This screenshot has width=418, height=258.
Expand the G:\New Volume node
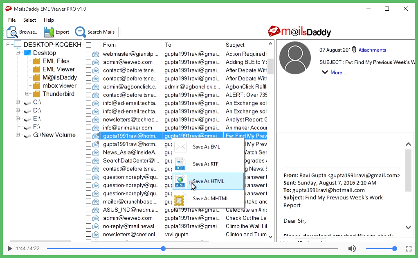18,135
